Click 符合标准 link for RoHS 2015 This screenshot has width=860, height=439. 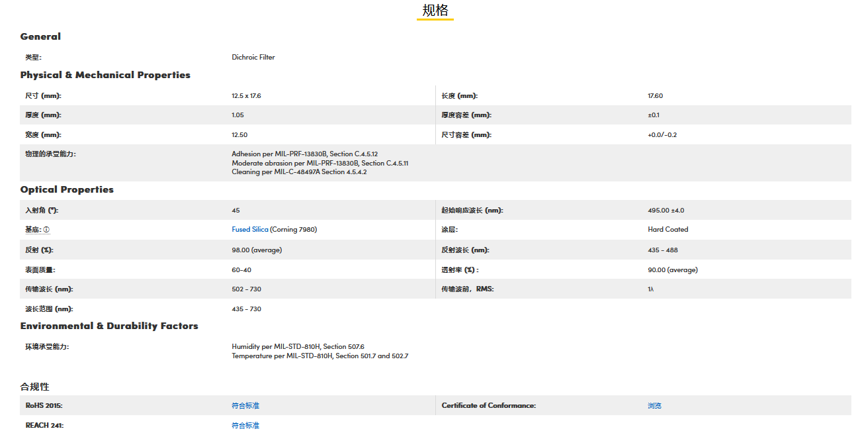pyautogui.click(x=245, y=406)
